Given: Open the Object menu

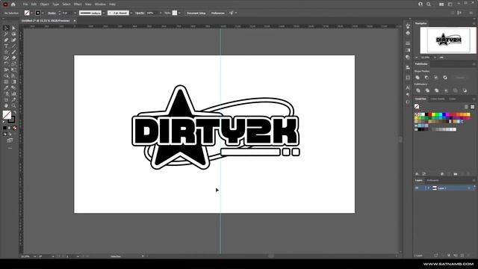Looking at the screenshot, I should click(44, 4).
